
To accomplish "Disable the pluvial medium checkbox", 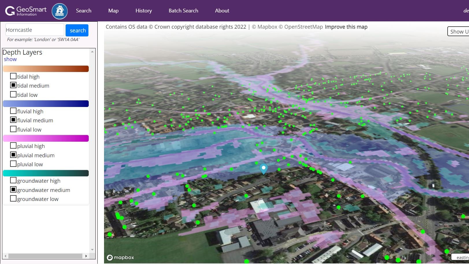I will coord(13,155).
